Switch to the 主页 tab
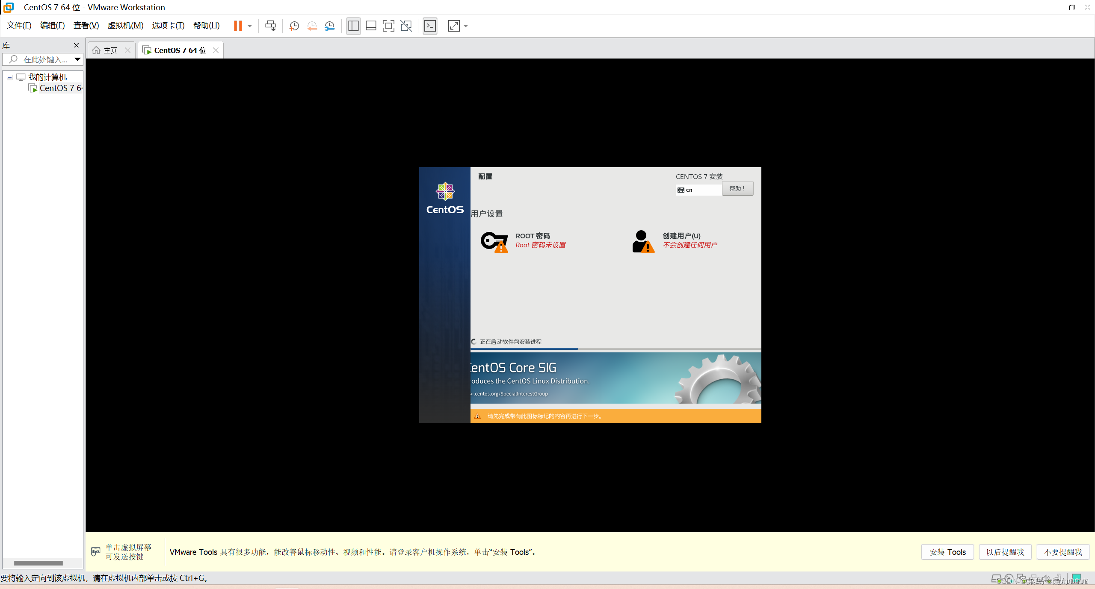1095x589 pixels. 109,50
